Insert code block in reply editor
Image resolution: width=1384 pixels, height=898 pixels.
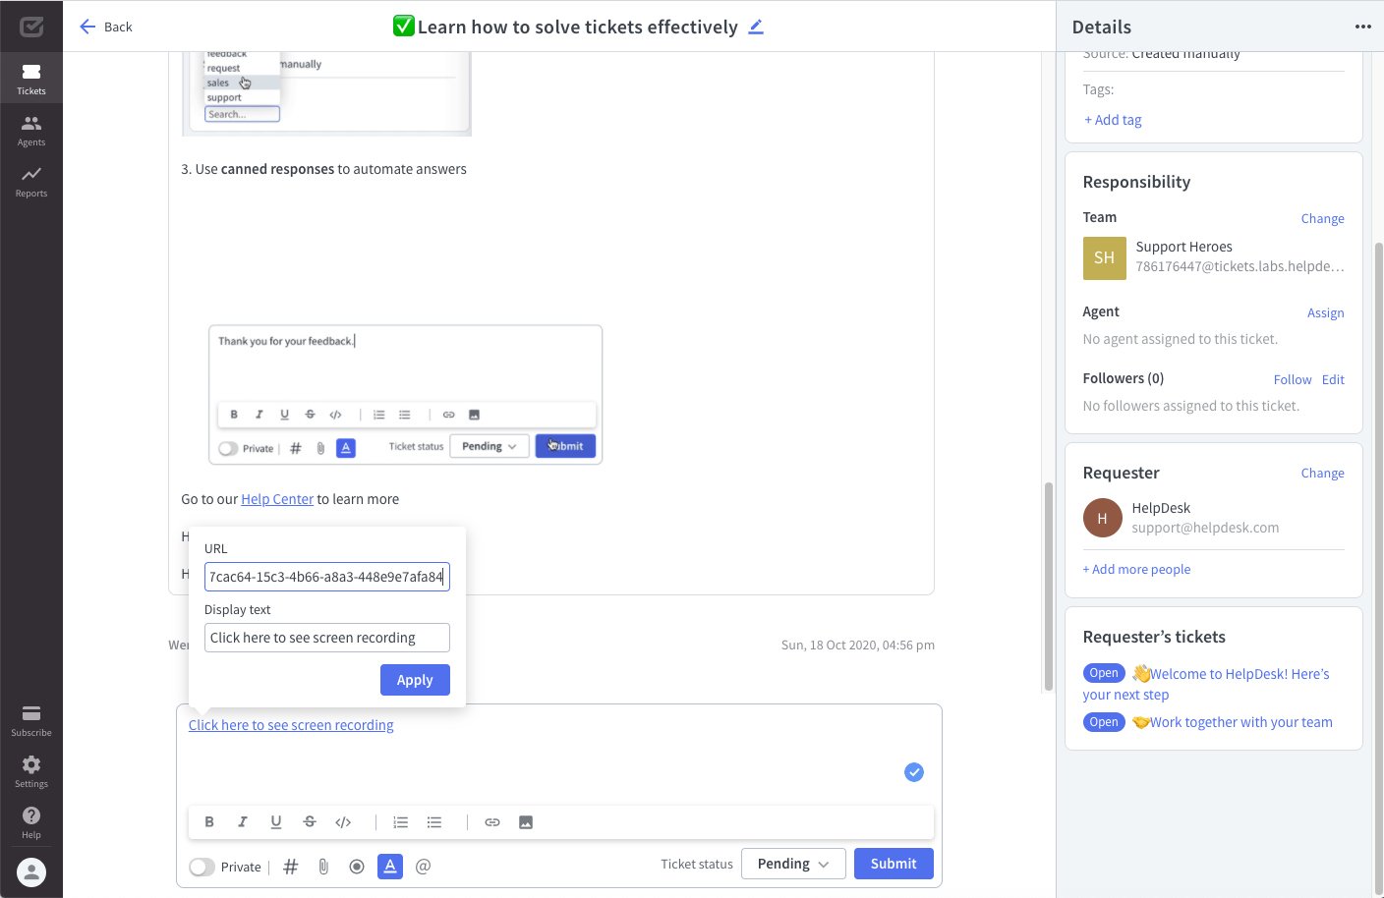pos(343,822)
